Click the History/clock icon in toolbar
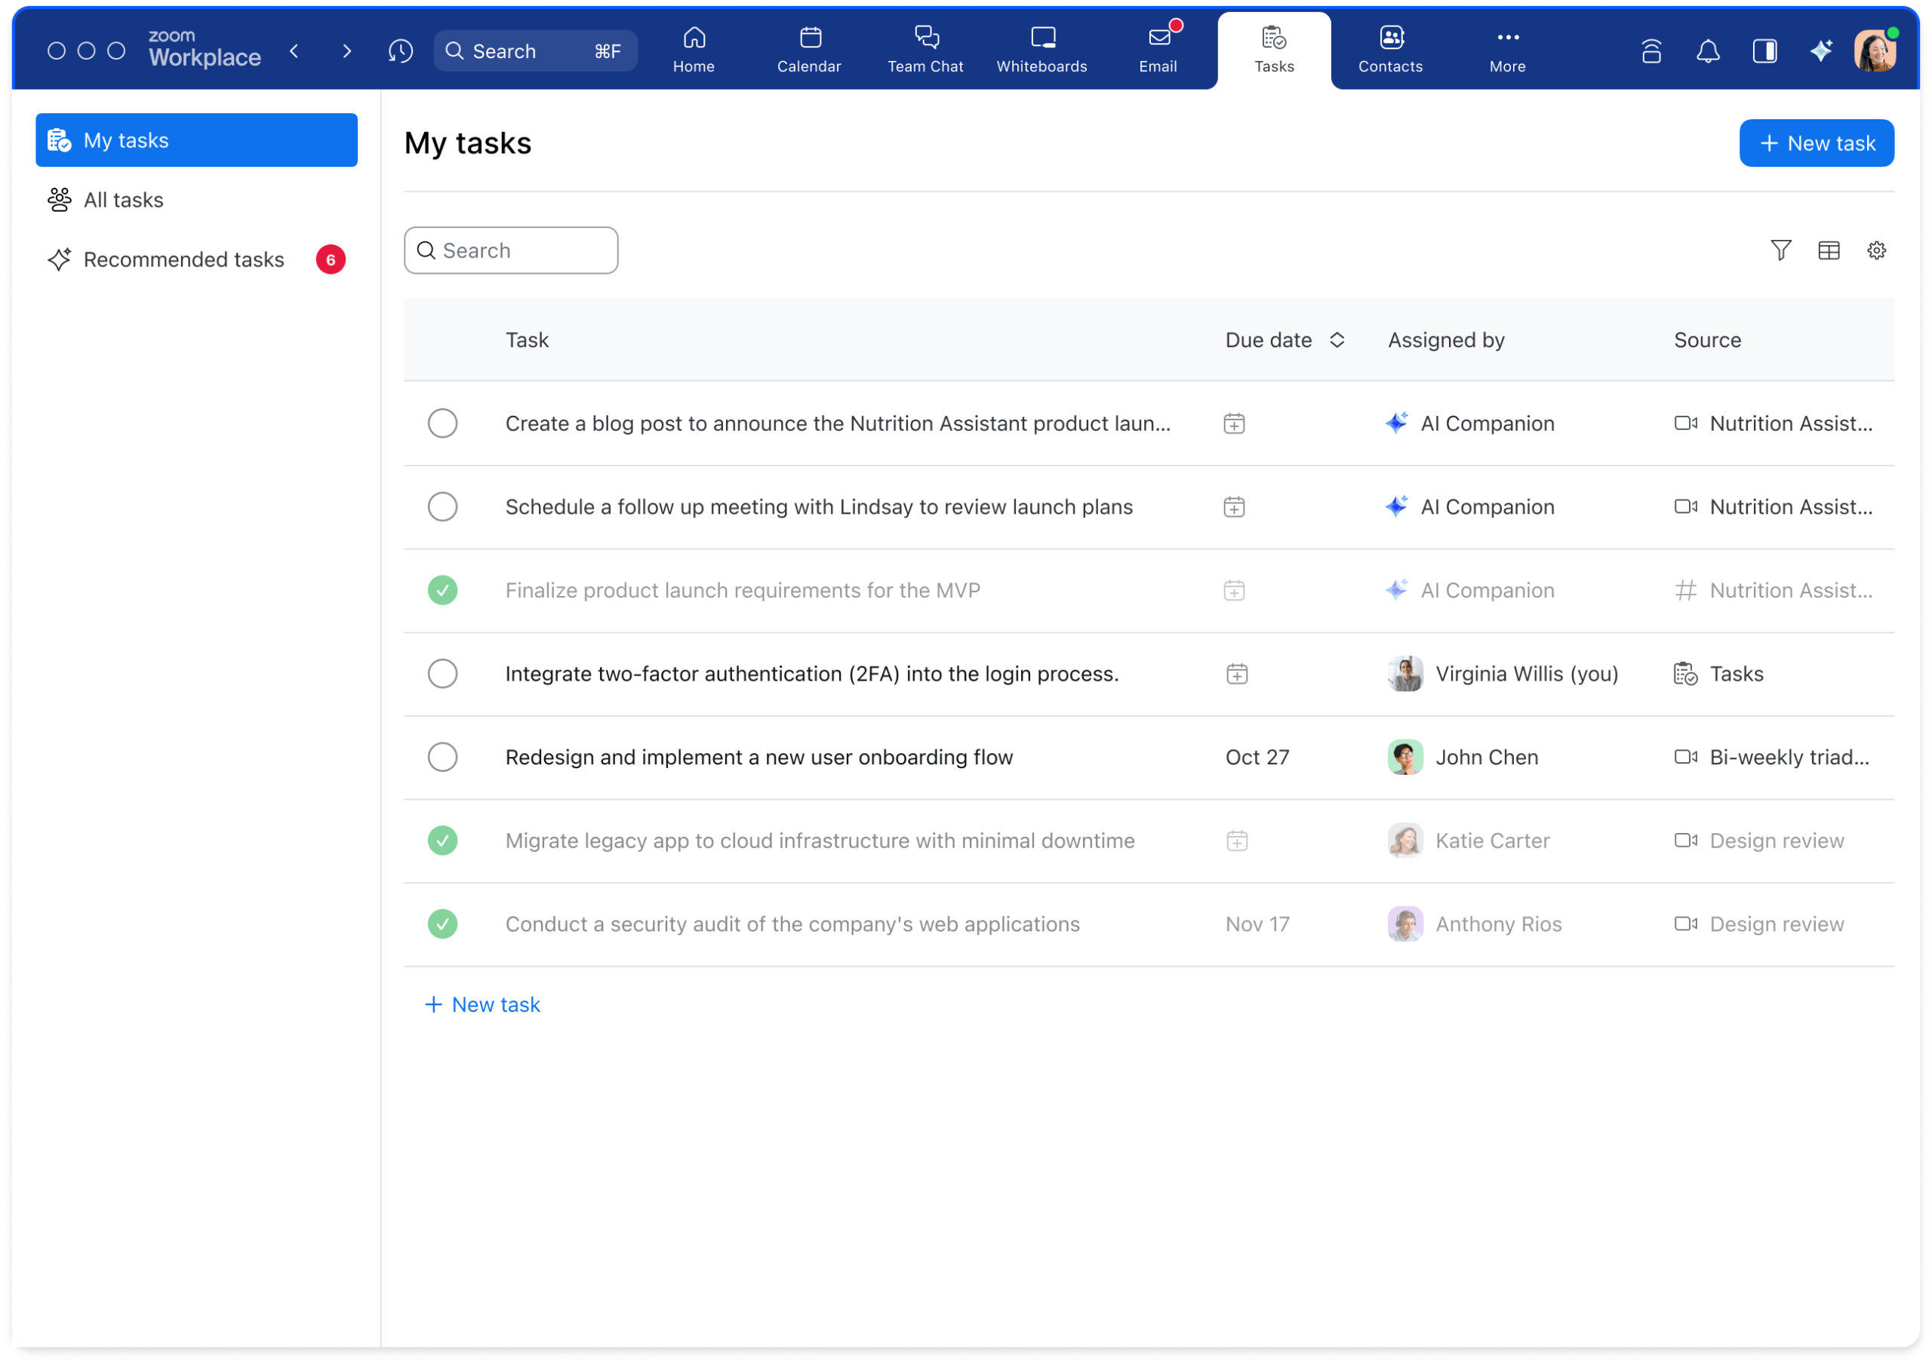The width and height of the screenshot is (1932, 1365). click(x=398, y=51)
